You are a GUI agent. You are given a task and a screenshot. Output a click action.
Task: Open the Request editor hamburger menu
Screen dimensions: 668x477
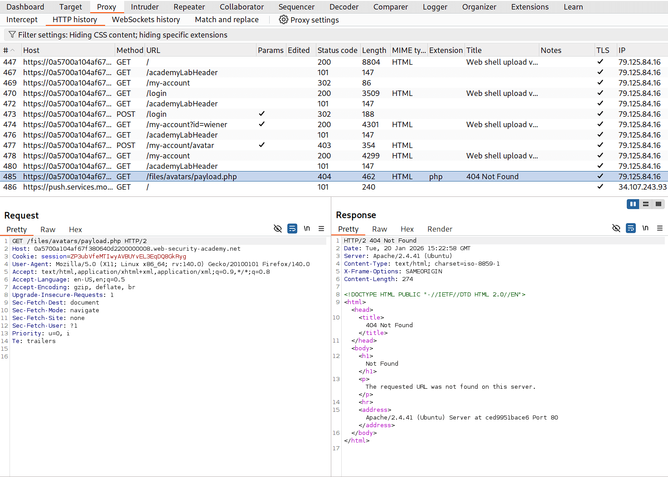pyautogui.click(x=321, y=229)
